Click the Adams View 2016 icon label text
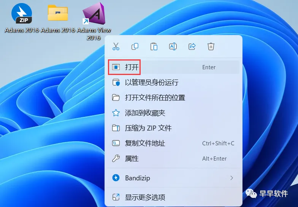The width and height of the screenshot is (298, 207). (94, 33)
